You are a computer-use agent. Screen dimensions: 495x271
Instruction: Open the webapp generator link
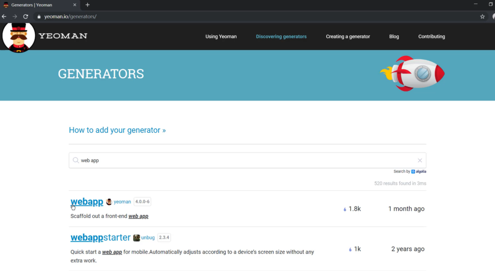point(87,202)
